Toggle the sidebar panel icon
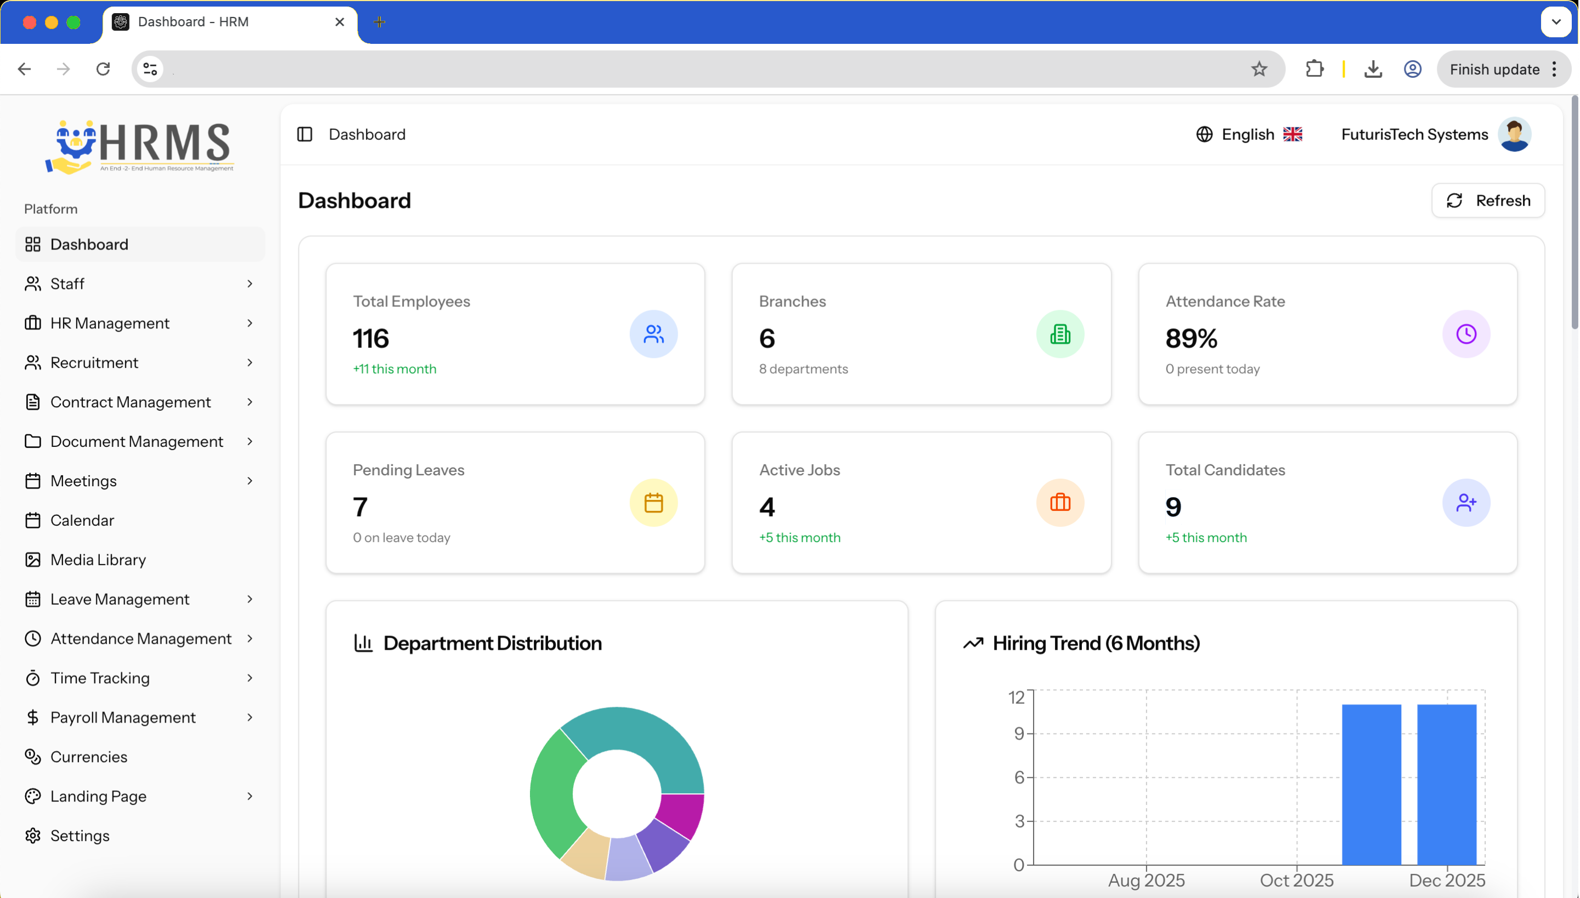Viewport: 1580px width, 898px height. 305,134
